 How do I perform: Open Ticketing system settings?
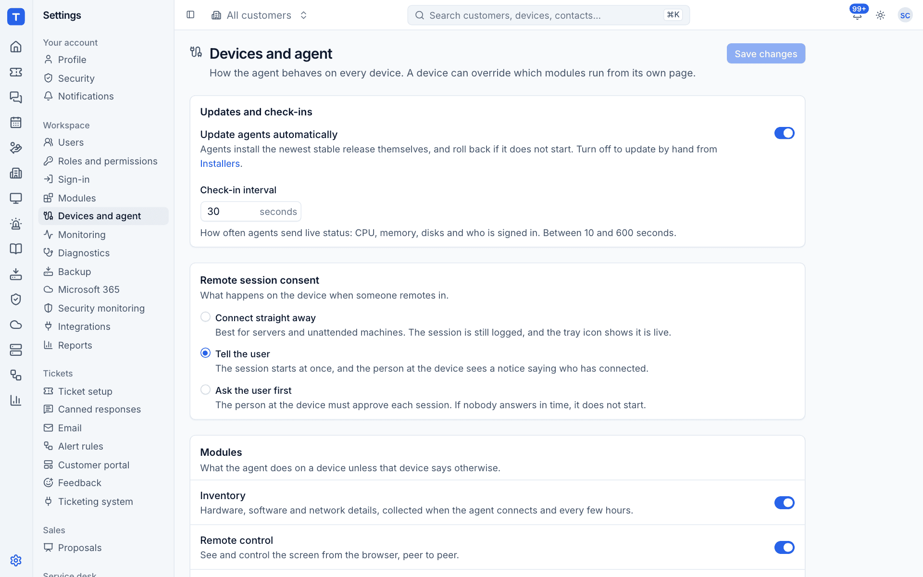(x=103, y=502)
